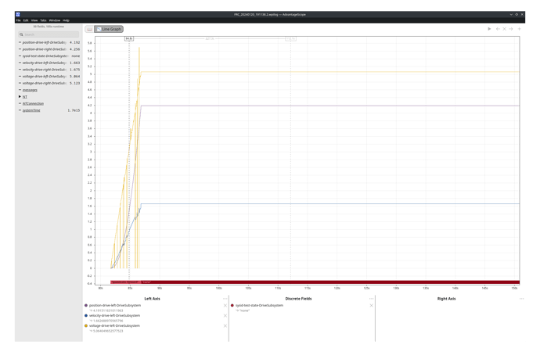540x359 pixels.
Task: Move the tab left with the left arrow
Action: click(498, 29)
